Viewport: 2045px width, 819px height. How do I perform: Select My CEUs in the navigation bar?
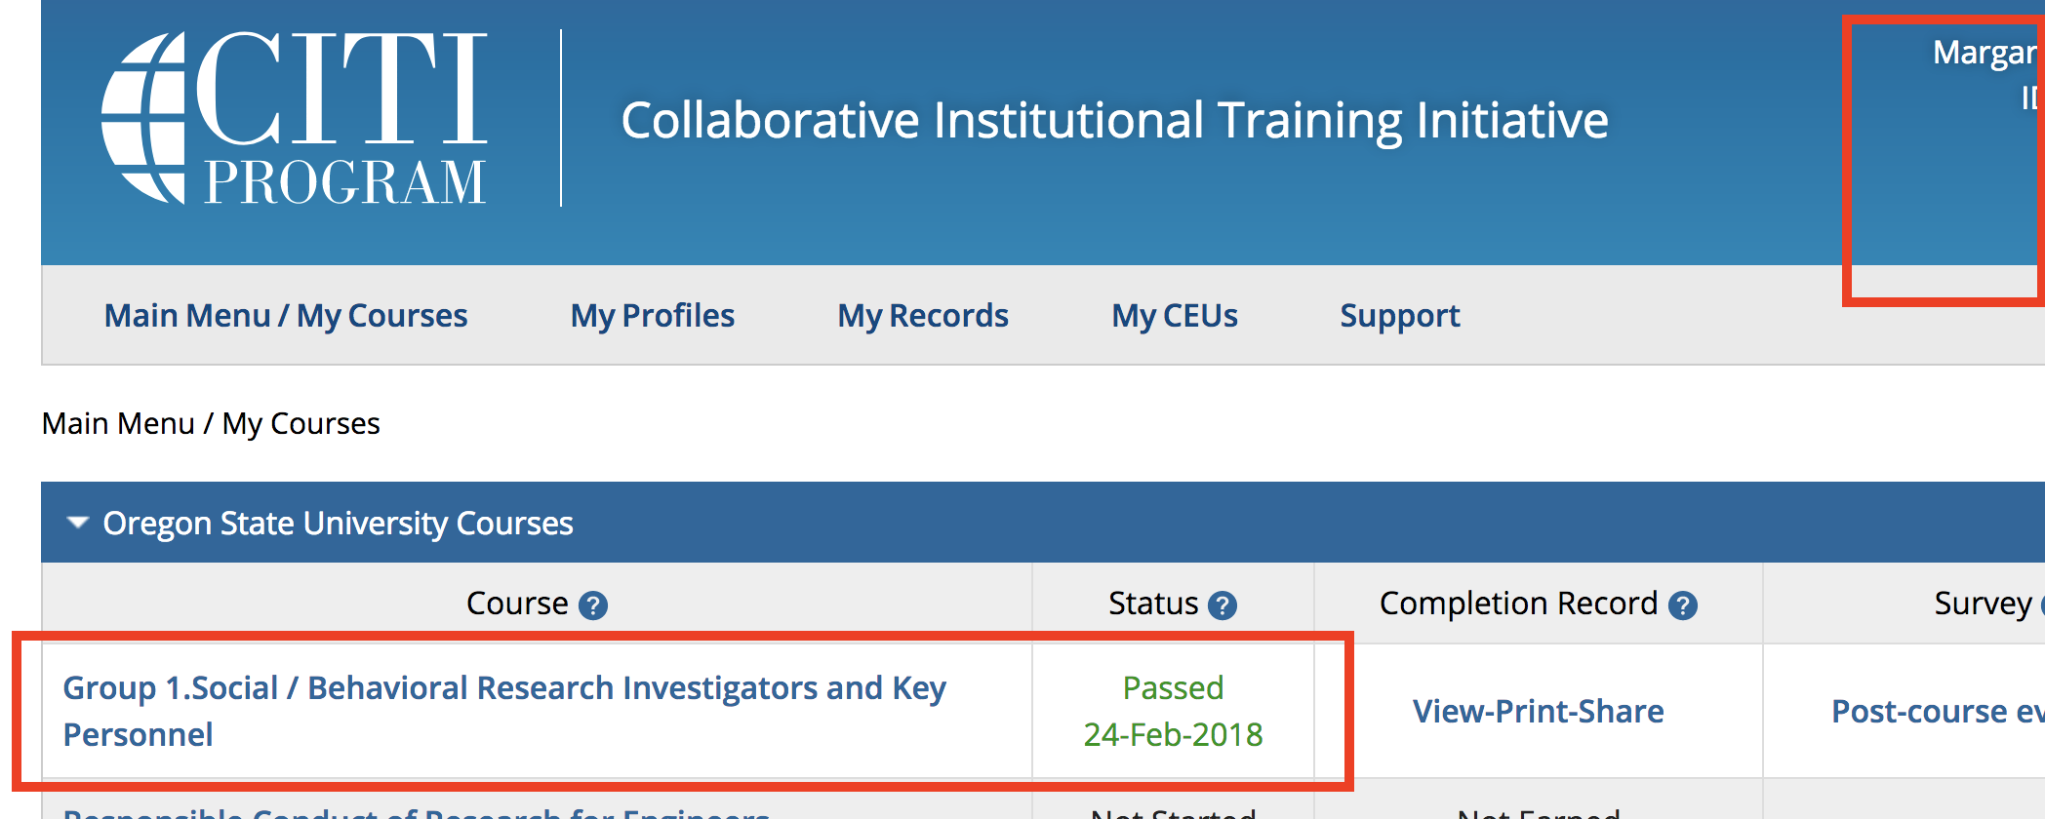(1174, 316)
